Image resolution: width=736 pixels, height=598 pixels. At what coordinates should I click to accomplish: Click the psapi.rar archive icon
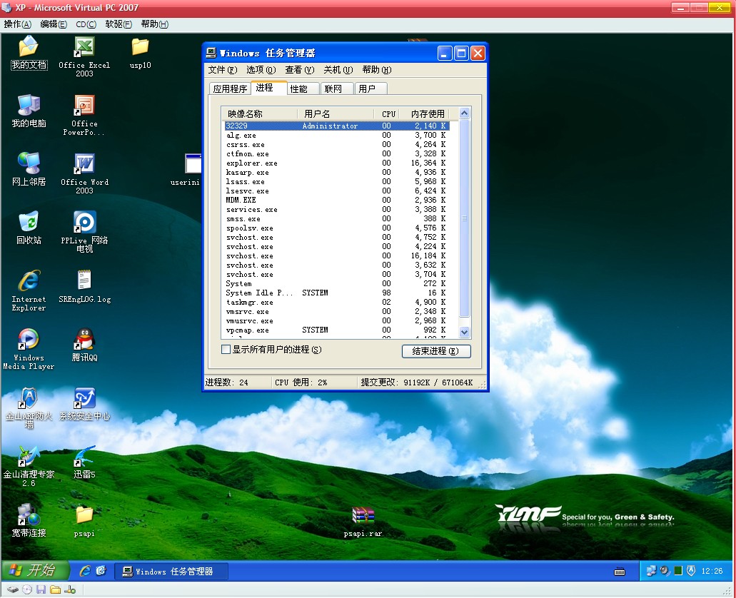pyautogui.click(x=363, y=517)
